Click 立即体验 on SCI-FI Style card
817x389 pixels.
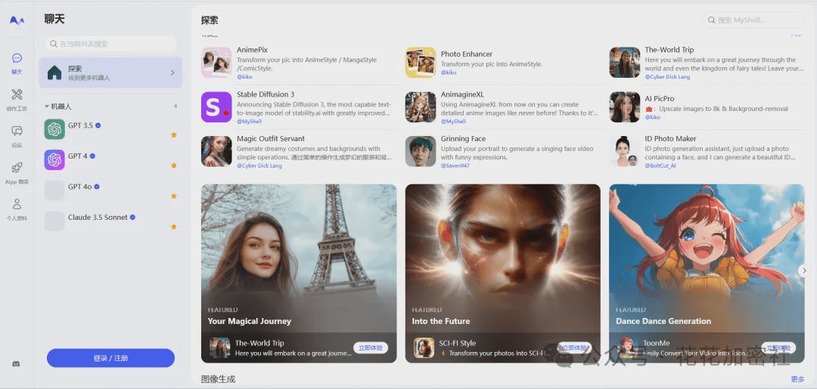click(575, 348)
